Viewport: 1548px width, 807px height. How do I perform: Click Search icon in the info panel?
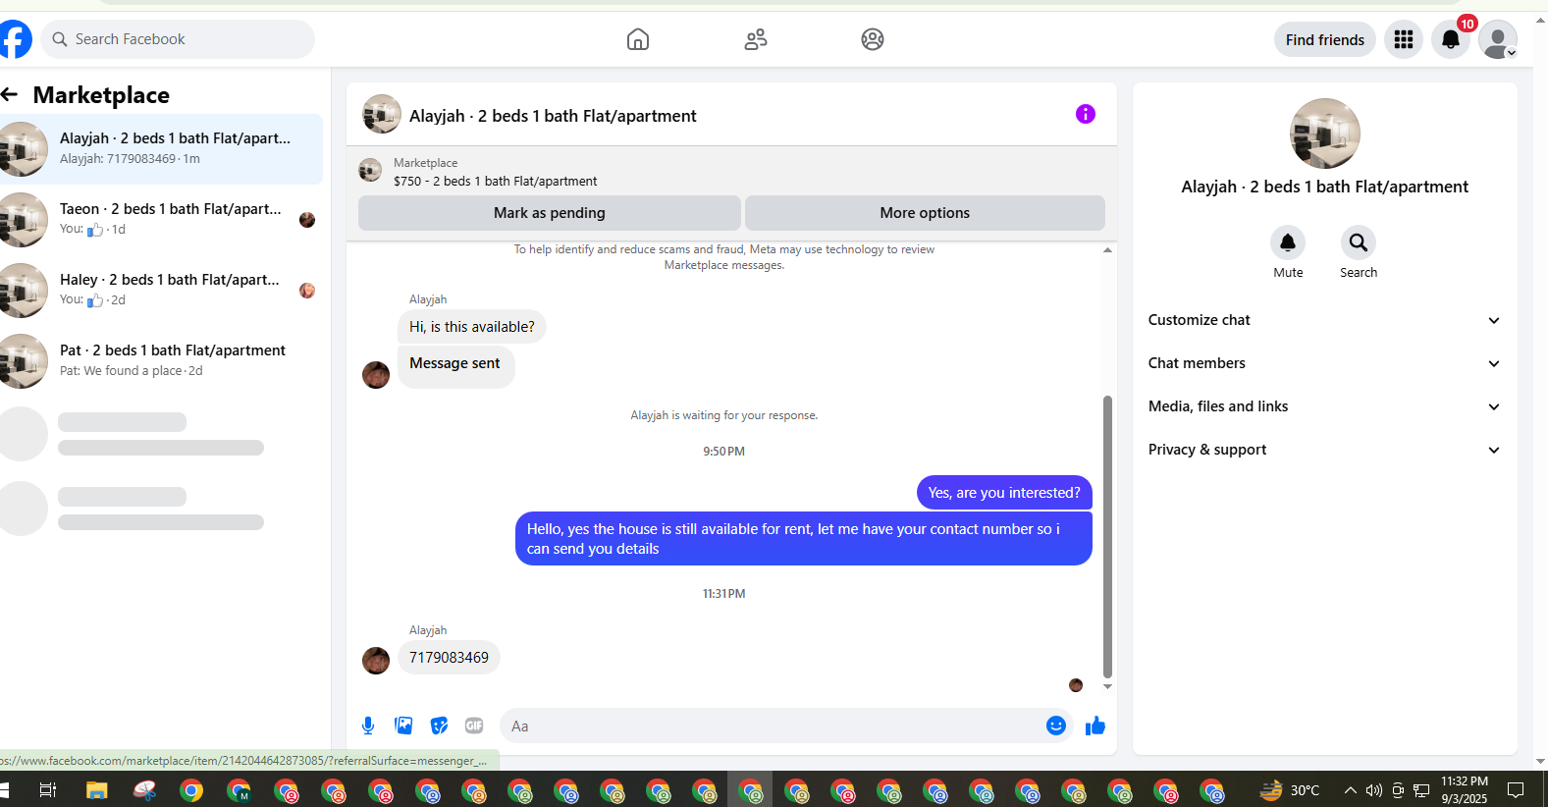1359,242
